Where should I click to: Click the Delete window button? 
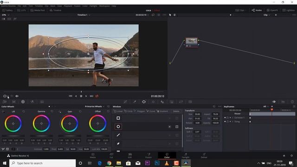(176, 111)
